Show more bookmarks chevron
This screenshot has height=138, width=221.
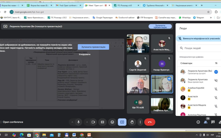[x=211, y=18]
